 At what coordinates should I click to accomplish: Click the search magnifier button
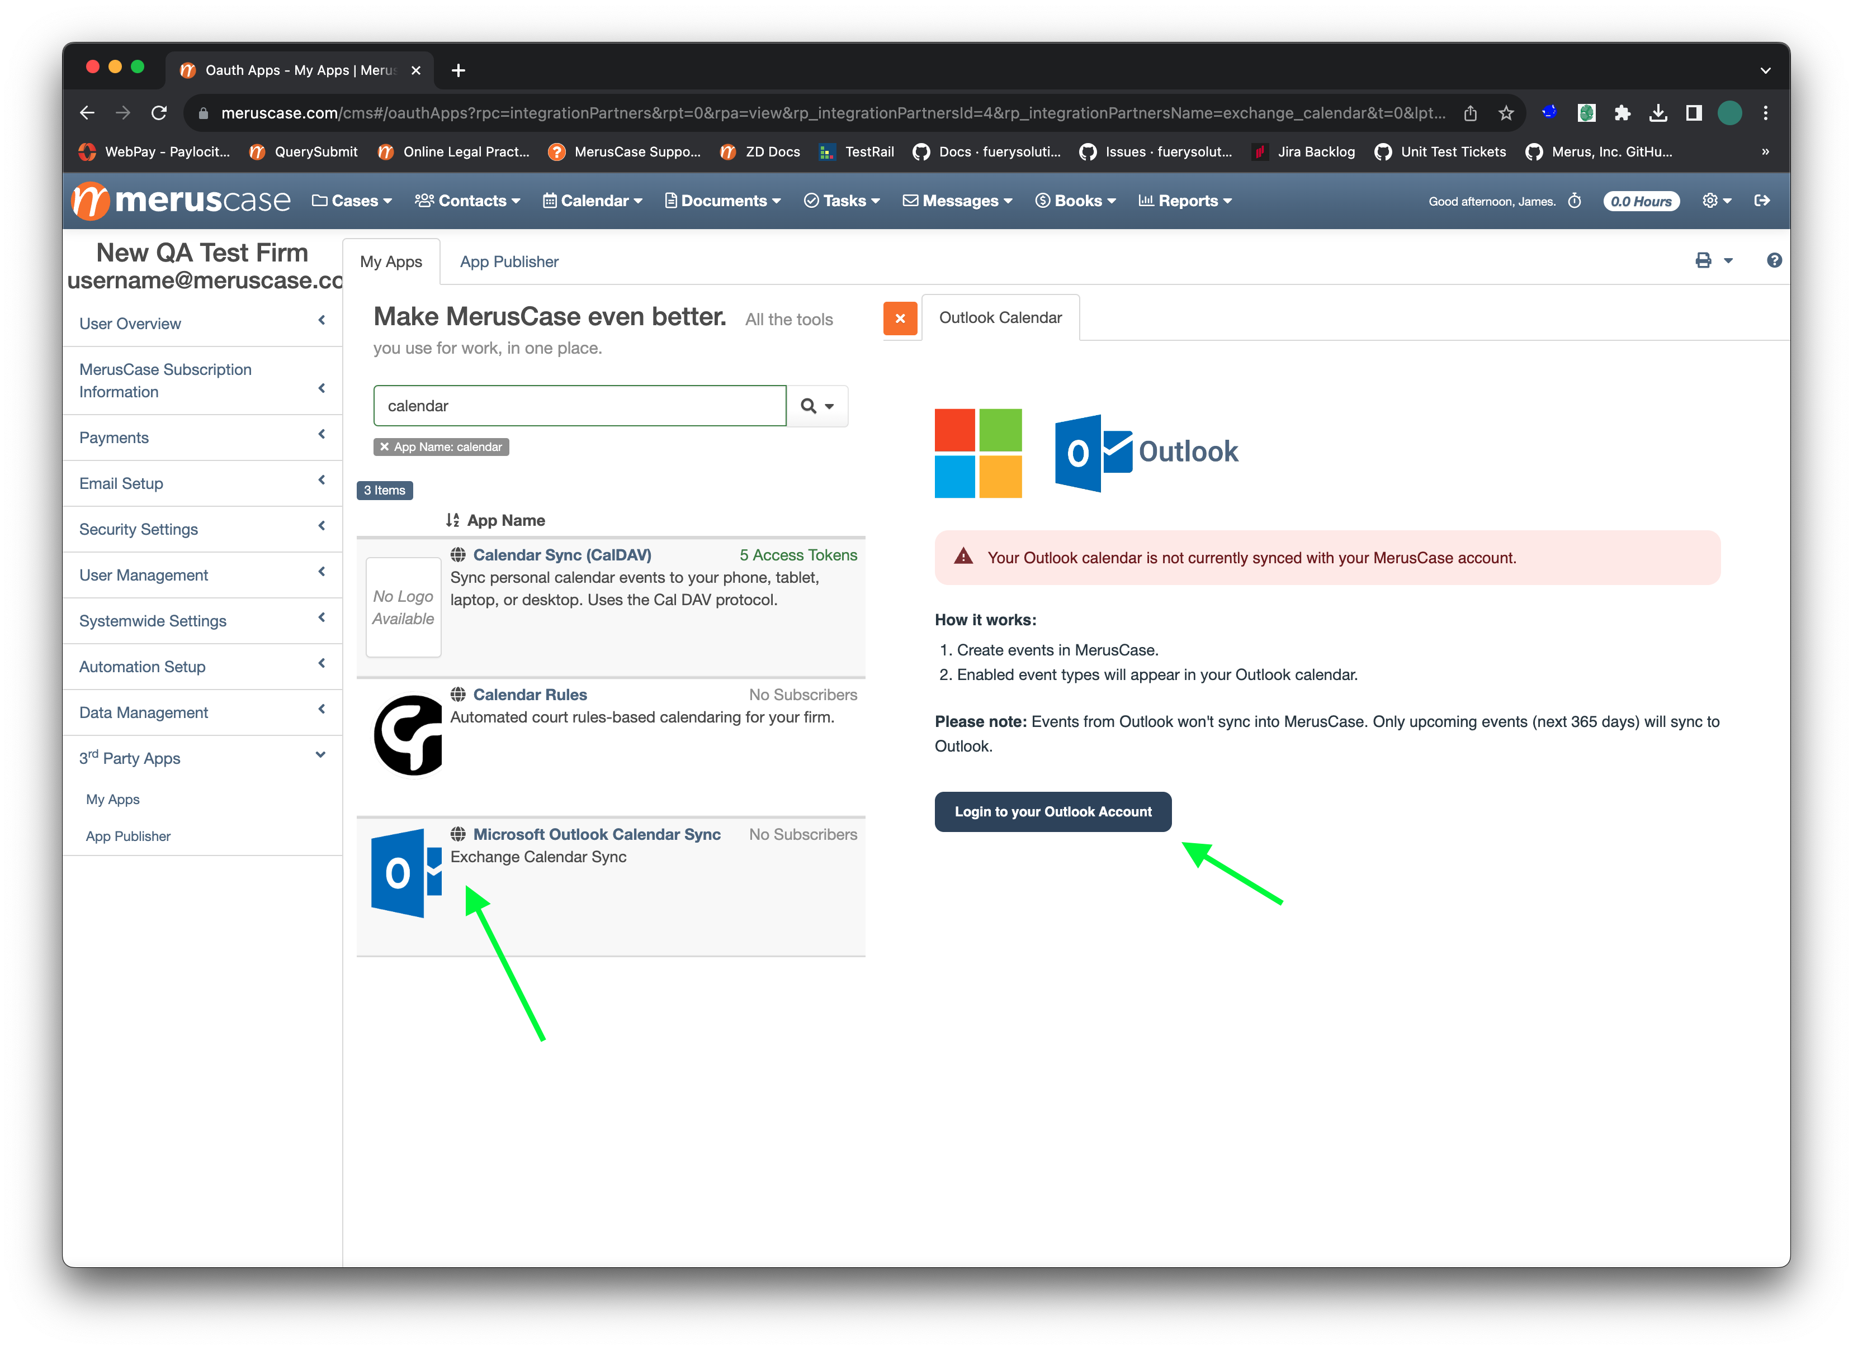click(x=817, y=405)
